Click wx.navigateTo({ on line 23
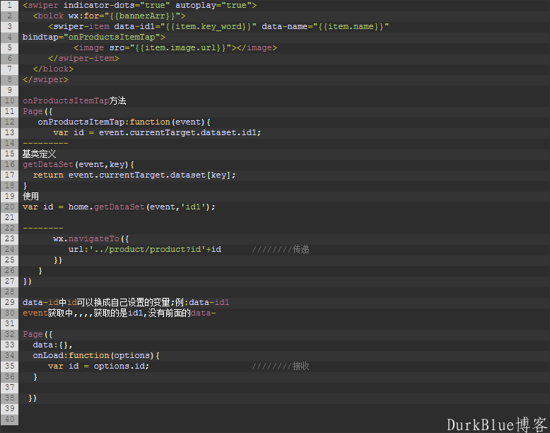This screenshot has width=550, height=433. [91, 239]
